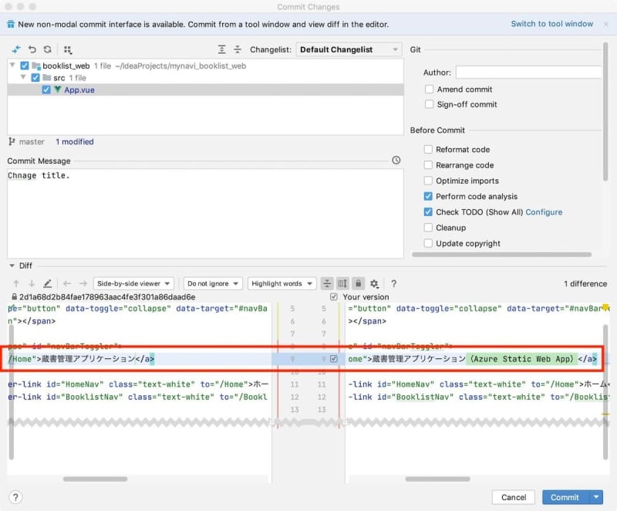Screen dimensions: 617x511
Task: Click inside the Commit Message text area
Action: pyautogui.click(x=205, y=214)
